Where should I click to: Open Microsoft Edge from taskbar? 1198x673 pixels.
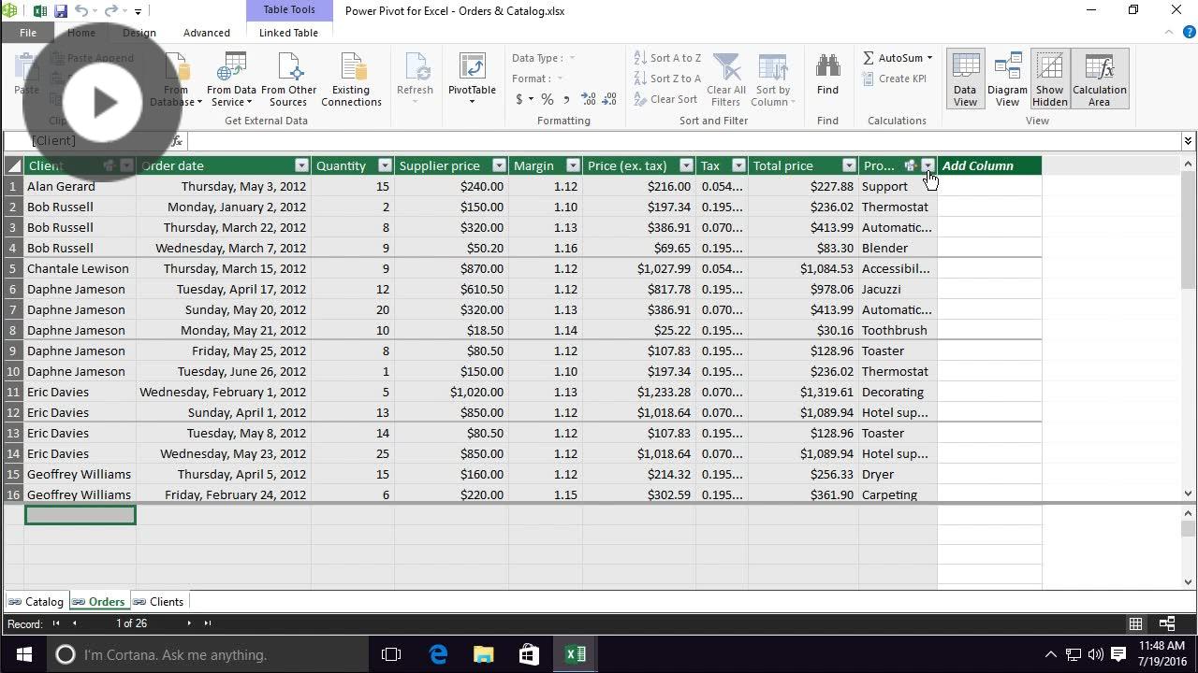(x=438, y=654)
